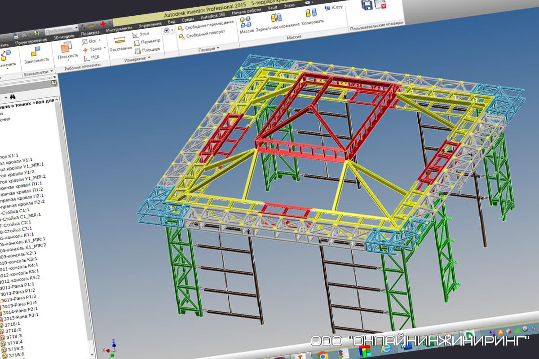Select the Зеркальное отражение mirror tool
Viewport: 539px width, 359px height.
[277, 21]
